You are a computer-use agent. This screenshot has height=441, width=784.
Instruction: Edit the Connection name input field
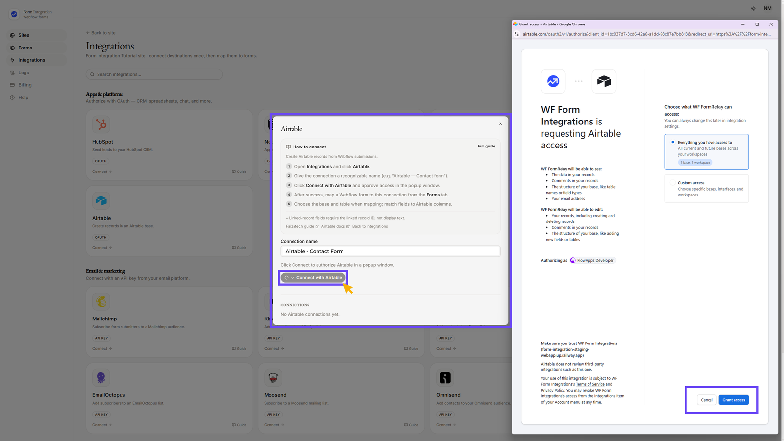click(x=391, y=251)
